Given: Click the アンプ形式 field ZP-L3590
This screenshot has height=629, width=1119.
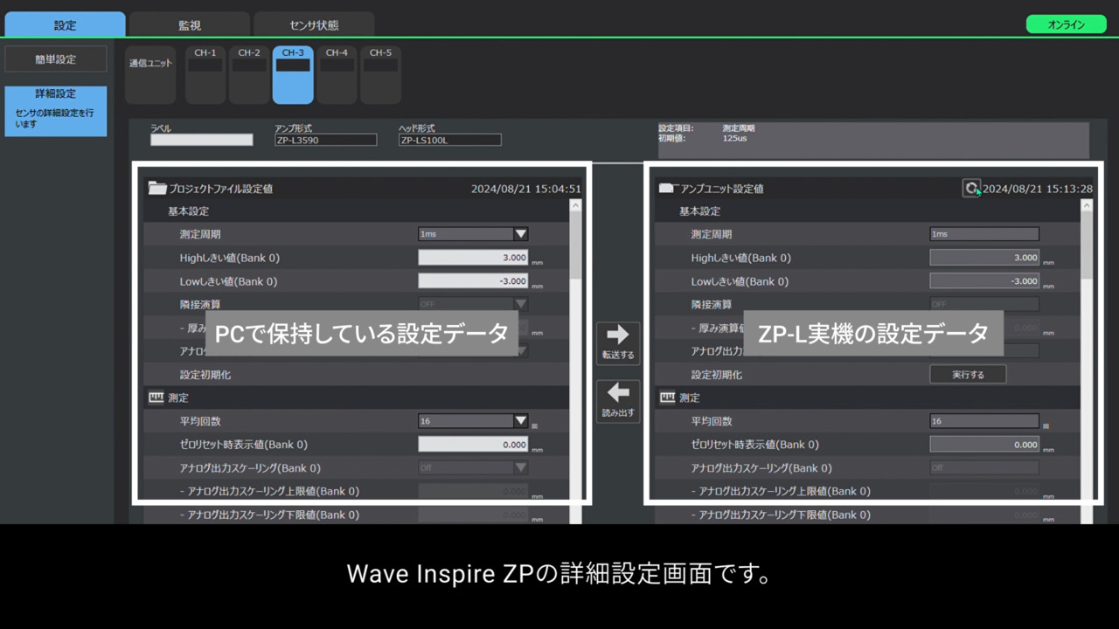Looking at the screenshot, I should 325,140.
